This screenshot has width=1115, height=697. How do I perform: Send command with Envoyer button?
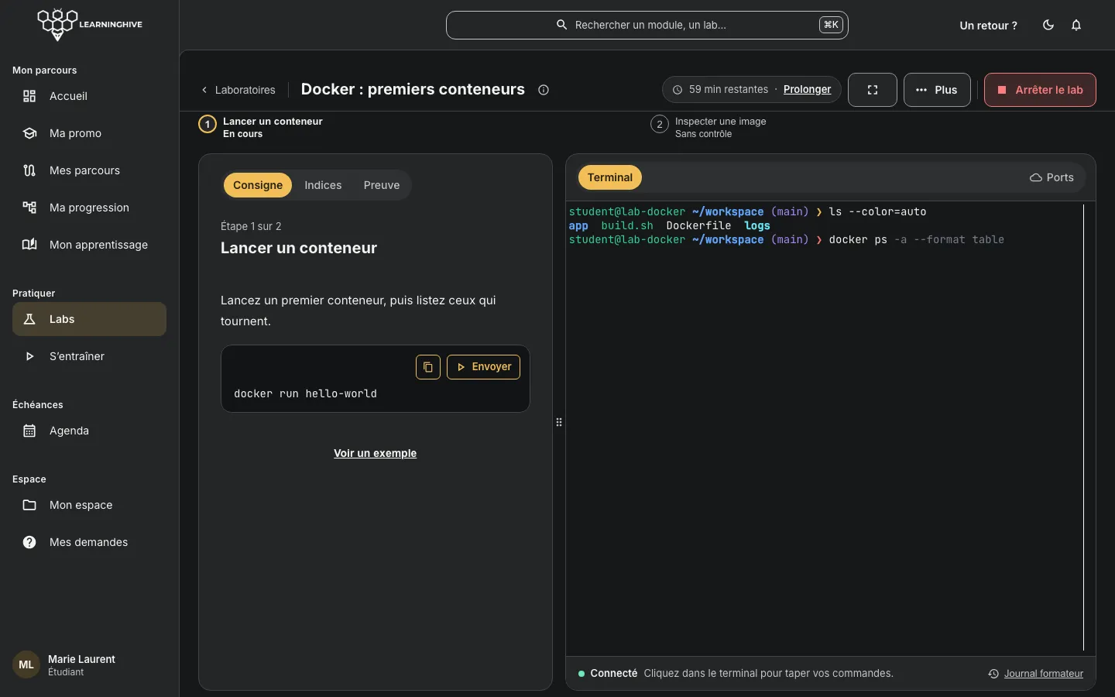483,367
